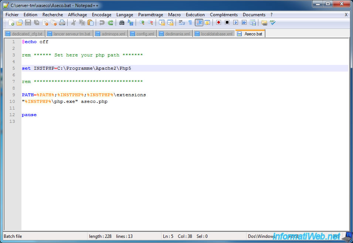Open the Find dialog

(x=122, y=22)
